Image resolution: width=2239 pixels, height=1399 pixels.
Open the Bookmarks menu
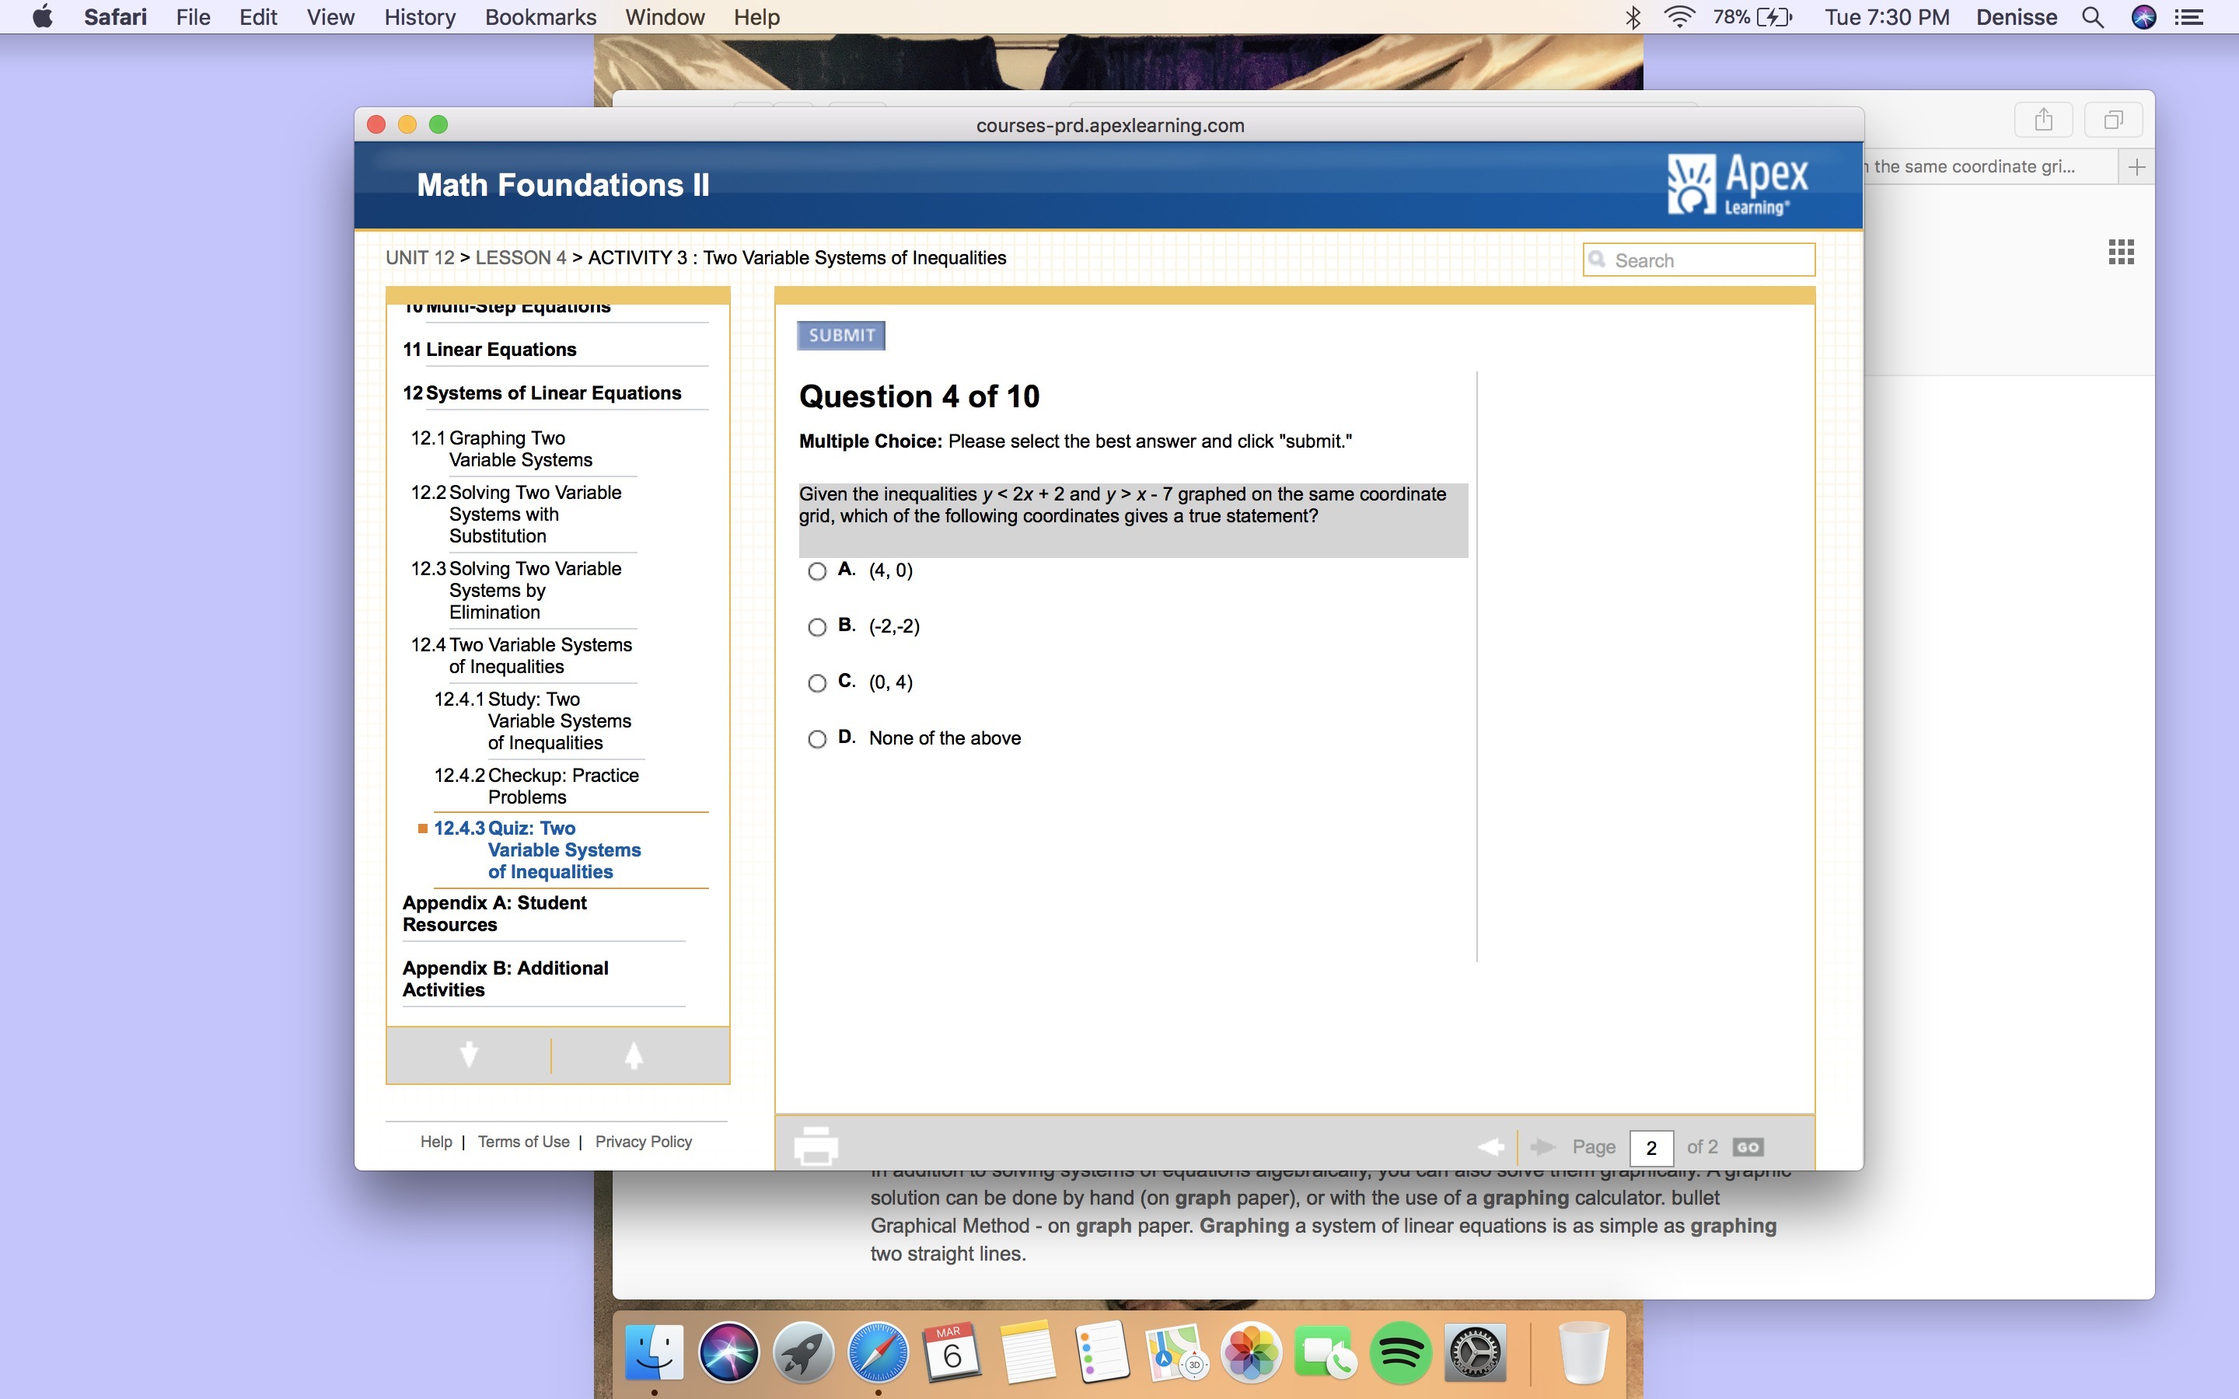point(540,16)
